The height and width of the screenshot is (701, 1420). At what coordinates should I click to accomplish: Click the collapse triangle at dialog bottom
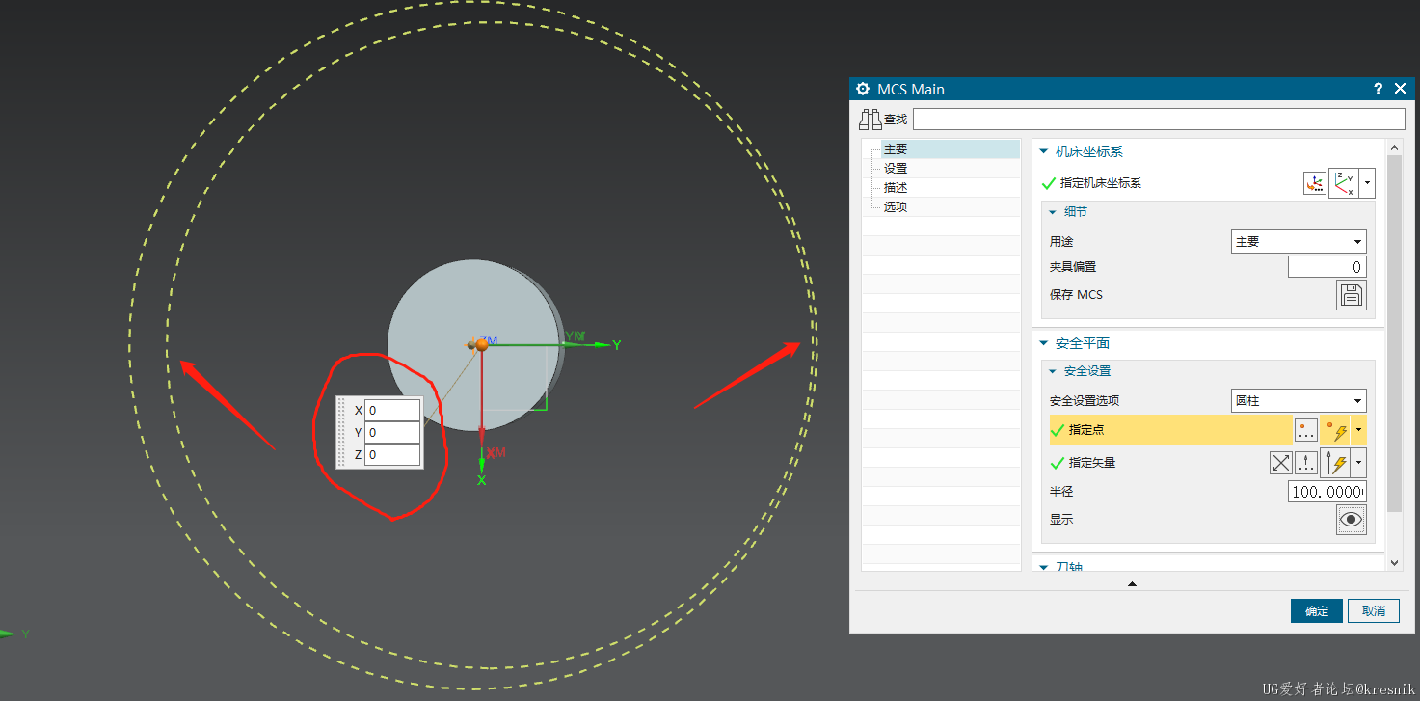(1132, 583)
